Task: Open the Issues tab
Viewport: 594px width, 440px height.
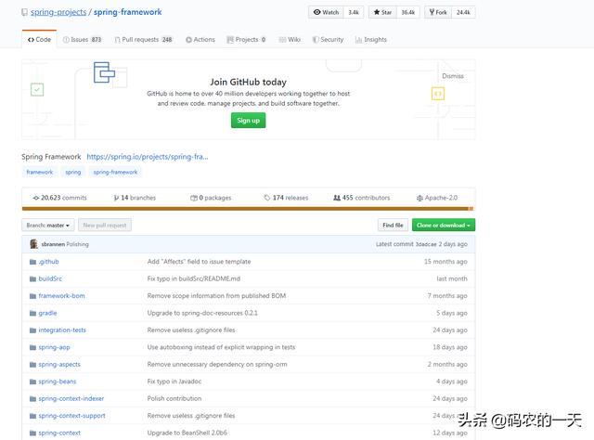Action: (x=83, y=39)
